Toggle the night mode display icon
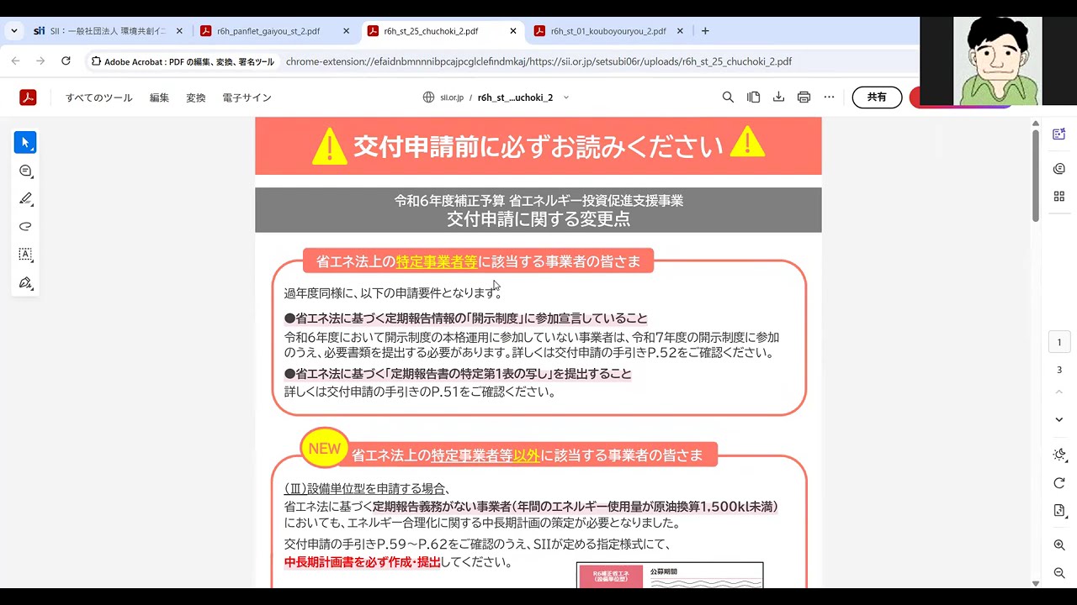1077x605 pixels. tap(1059, 455)
